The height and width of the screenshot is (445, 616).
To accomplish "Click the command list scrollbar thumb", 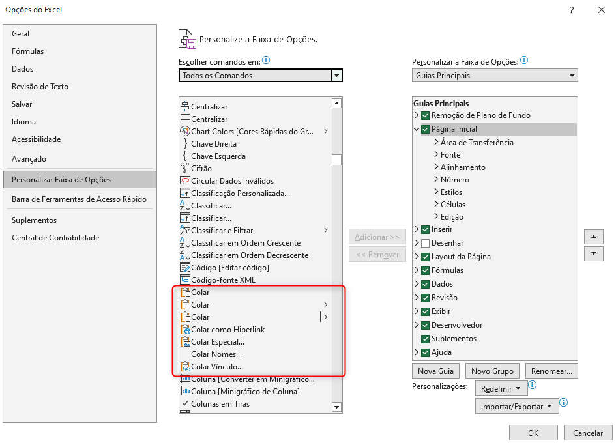I will tap(336, 160).
